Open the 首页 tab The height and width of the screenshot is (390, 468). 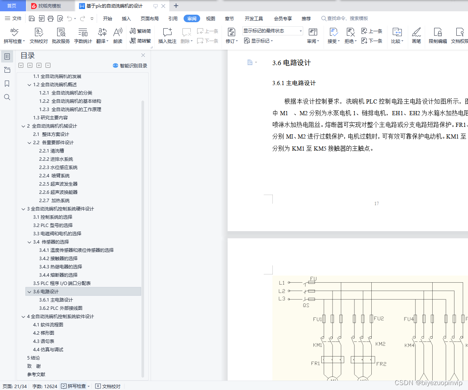point(12,6)
